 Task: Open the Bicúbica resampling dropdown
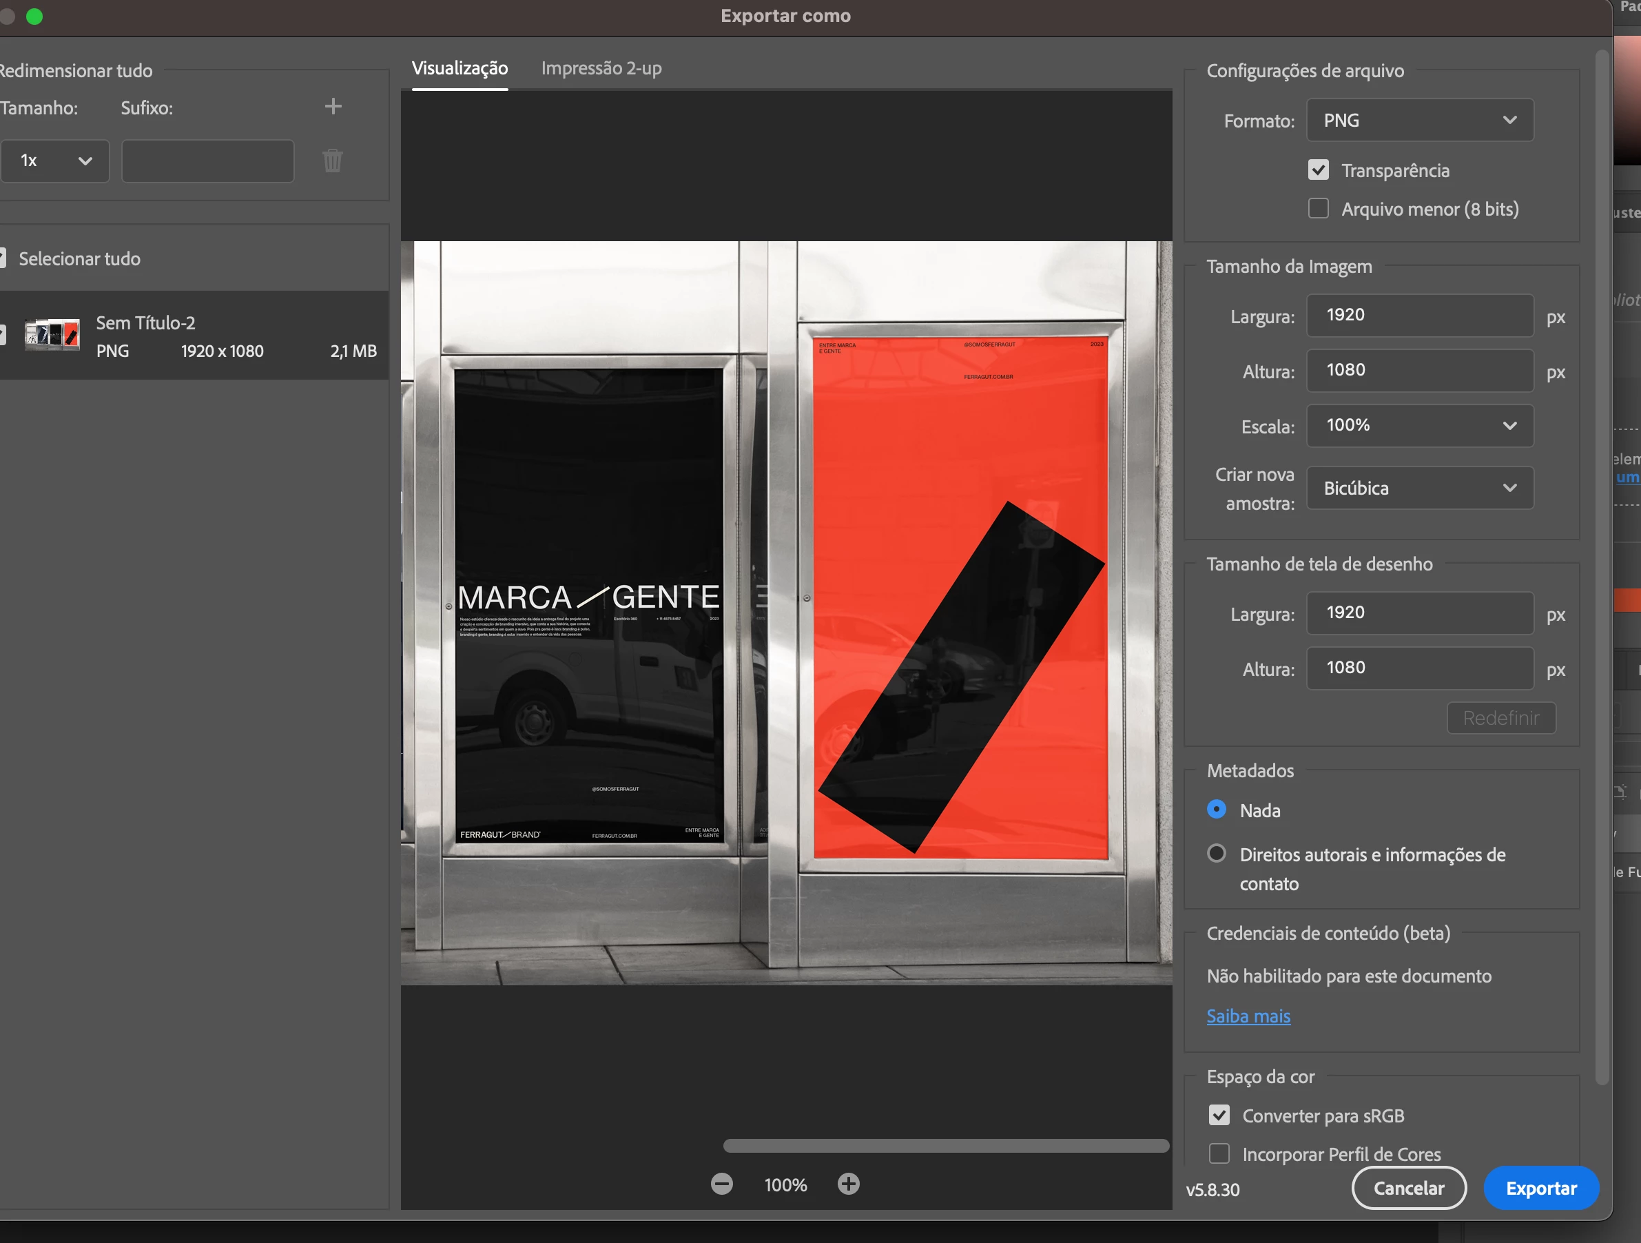[1418, 488]
